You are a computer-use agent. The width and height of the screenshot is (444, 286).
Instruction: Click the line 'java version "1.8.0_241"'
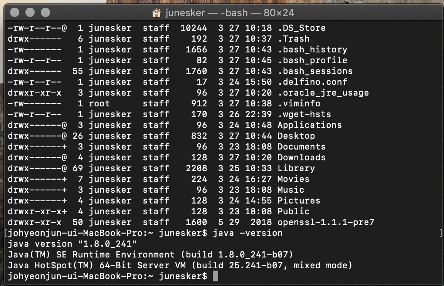(x=72, y=244)
